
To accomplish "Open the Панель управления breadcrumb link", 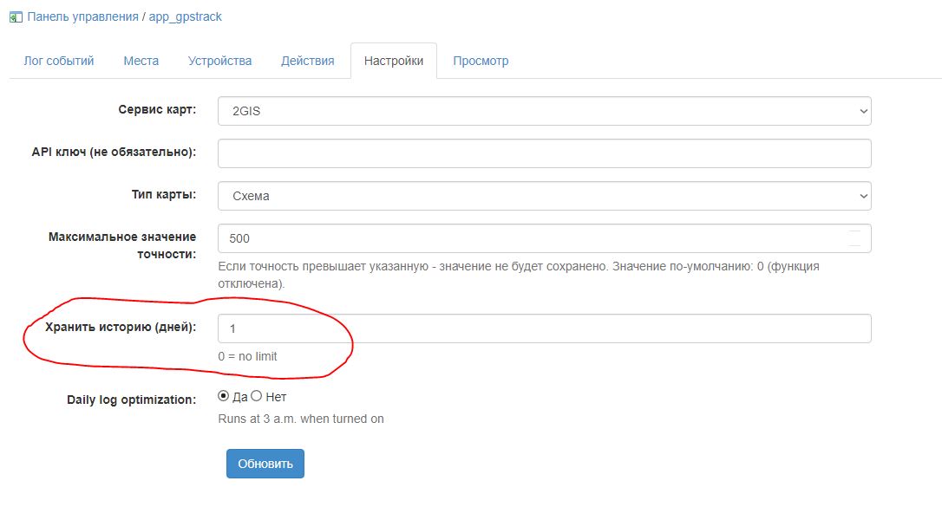I will pos(82,16).
